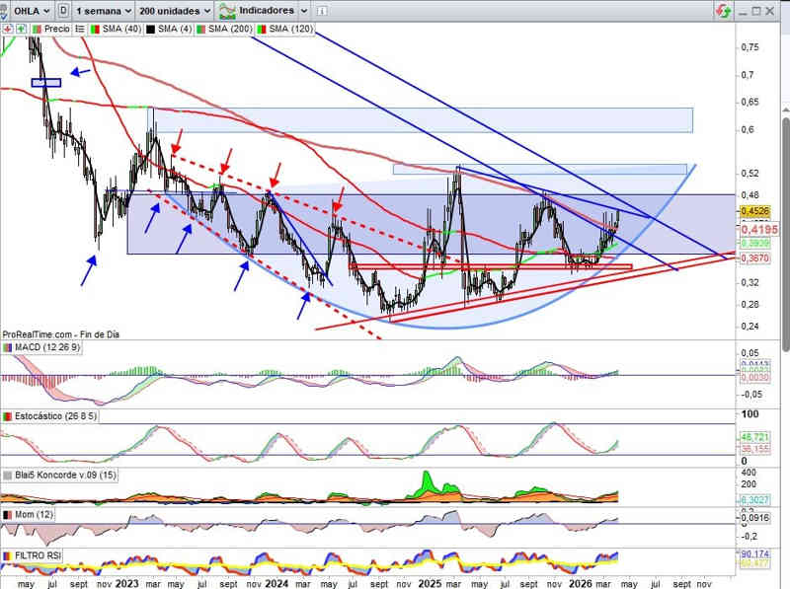Click the red-green refresh arrows icon
790x589 pixels.
click(723, 10)
